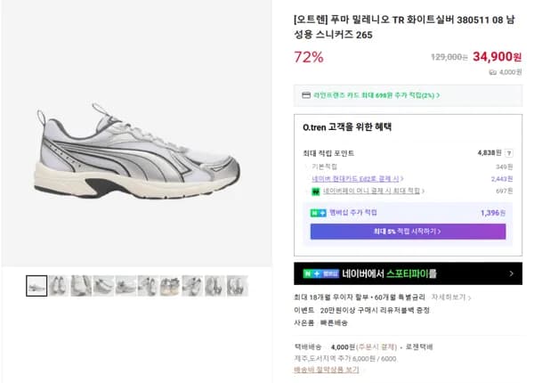The image size is (534, 383).
Task: Open the 네이버 현대카드 Ed2로 결제 시 link
Action: (356, 178)
